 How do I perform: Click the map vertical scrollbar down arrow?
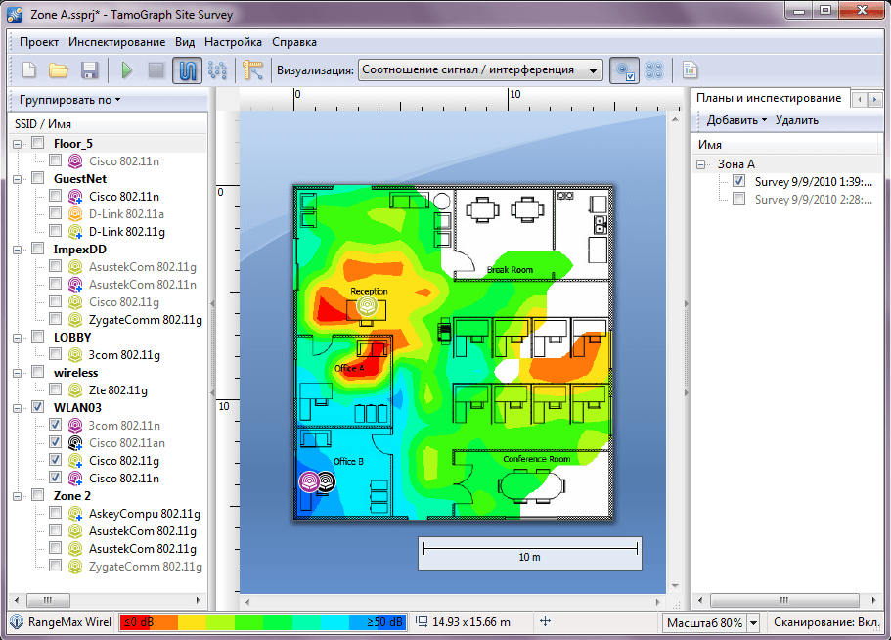675,586
